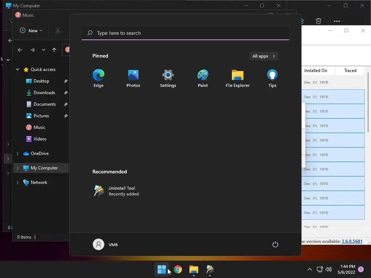Go forward in Music explorer window
Image resolution: width=371 pixels, height=278 pixels.
coord(33,50)
